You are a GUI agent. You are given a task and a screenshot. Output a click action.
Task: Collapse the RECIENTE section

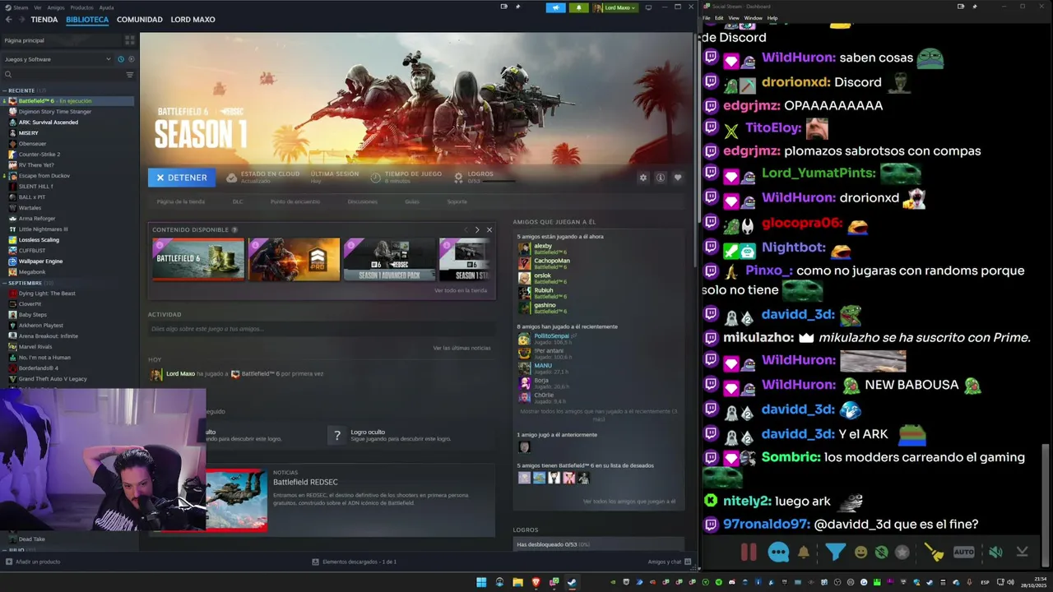[x=22, y=90]
